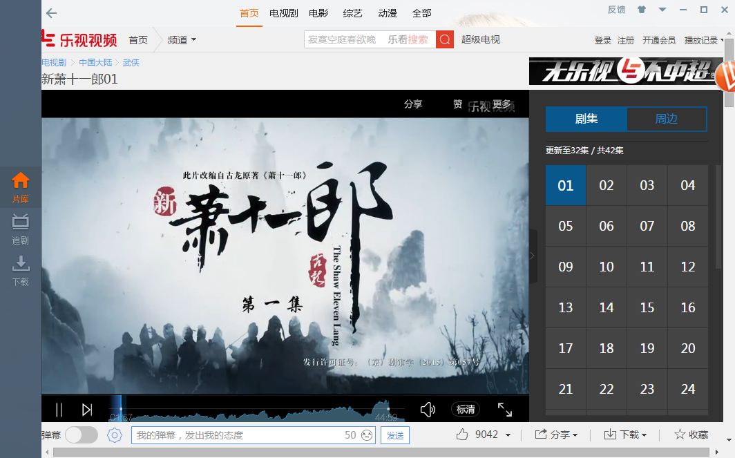Play episode 19
Viewport: 735px width, 458px height.
click(x=647, y=348)
